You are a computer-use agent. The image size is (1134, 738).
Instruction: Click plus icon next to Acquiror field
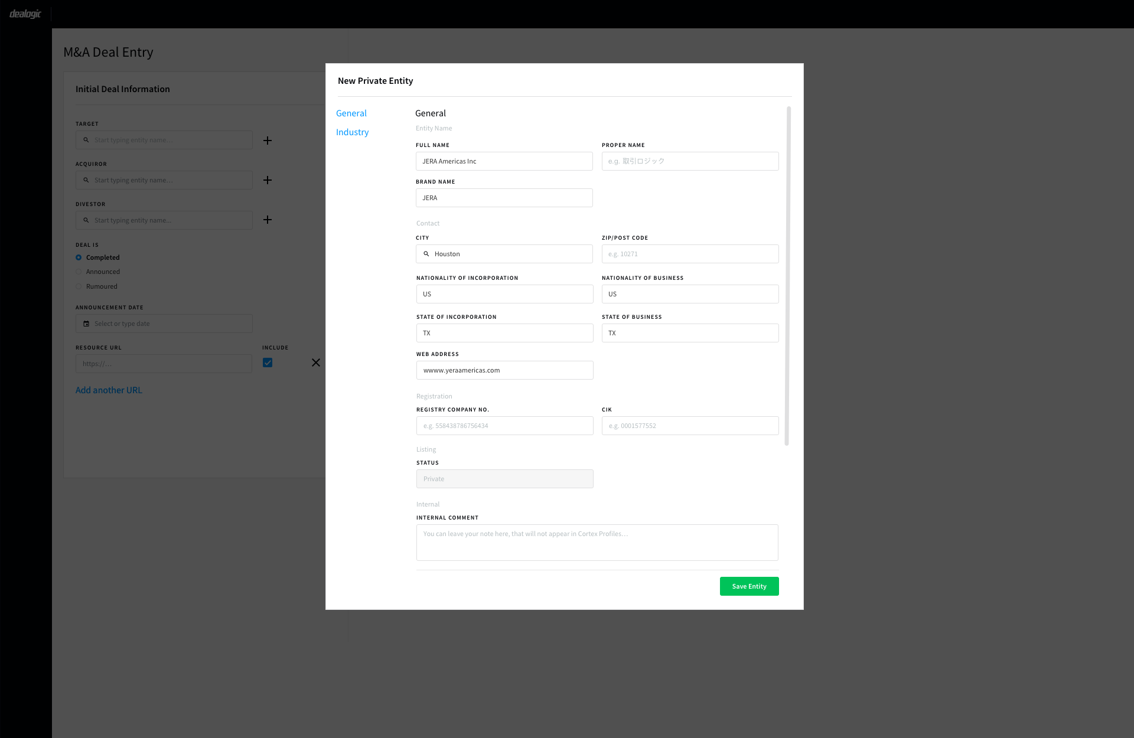pyautogui.click(x=268, y=180)
